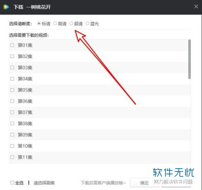
Task: Check the 第05集 episode checkbox
Action: (x=12, y=90)
